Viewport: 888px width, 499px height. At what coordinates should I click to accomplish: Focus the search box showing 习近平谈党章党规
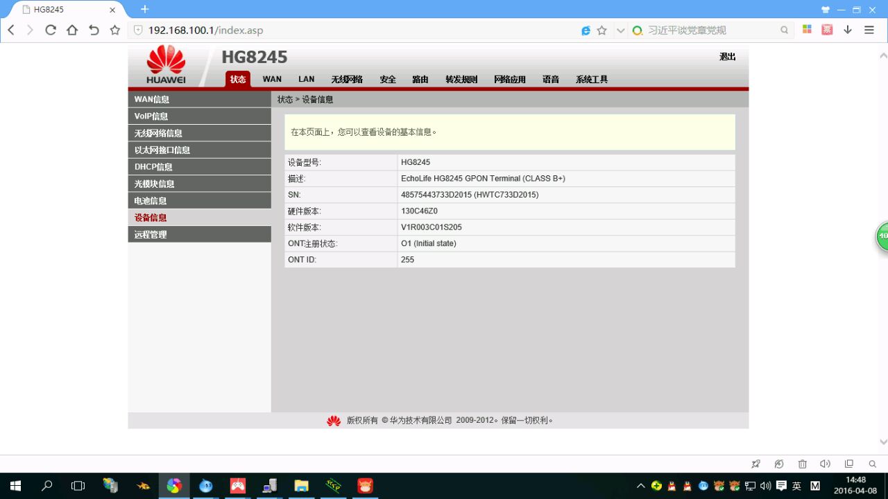(x=711, y=30)
